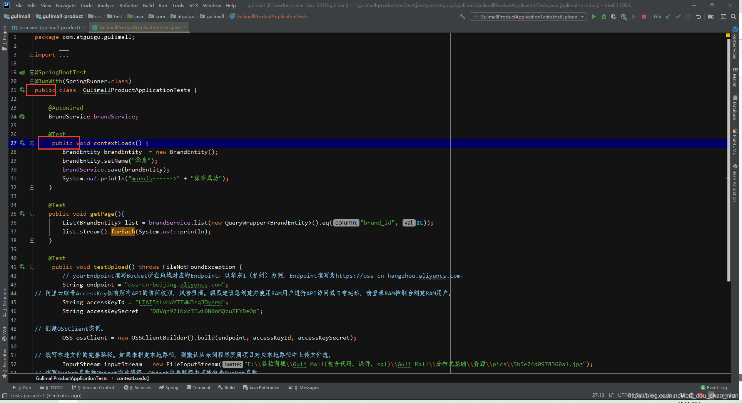Screen dimensions: 742x403
Task: Open the Bean Validation side panel
Action: click(735, 183)
